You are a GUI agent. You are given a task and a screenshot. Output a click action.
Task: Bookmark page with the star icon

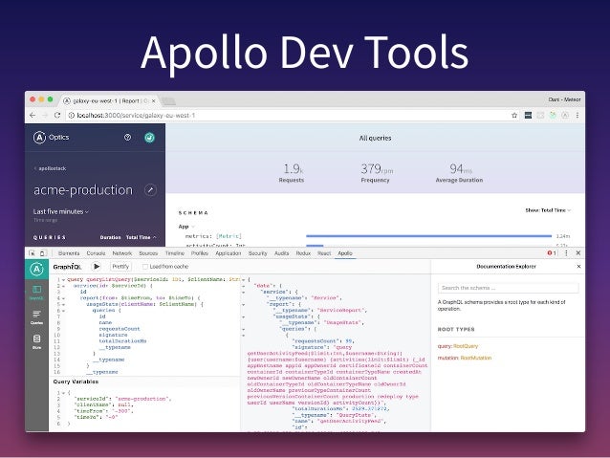[514, 115]
